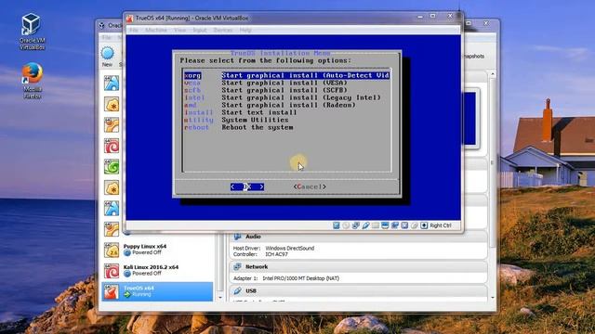Open Devices menu in VM window
Screen dimensions: 595x334
click(x=223, y=30)
